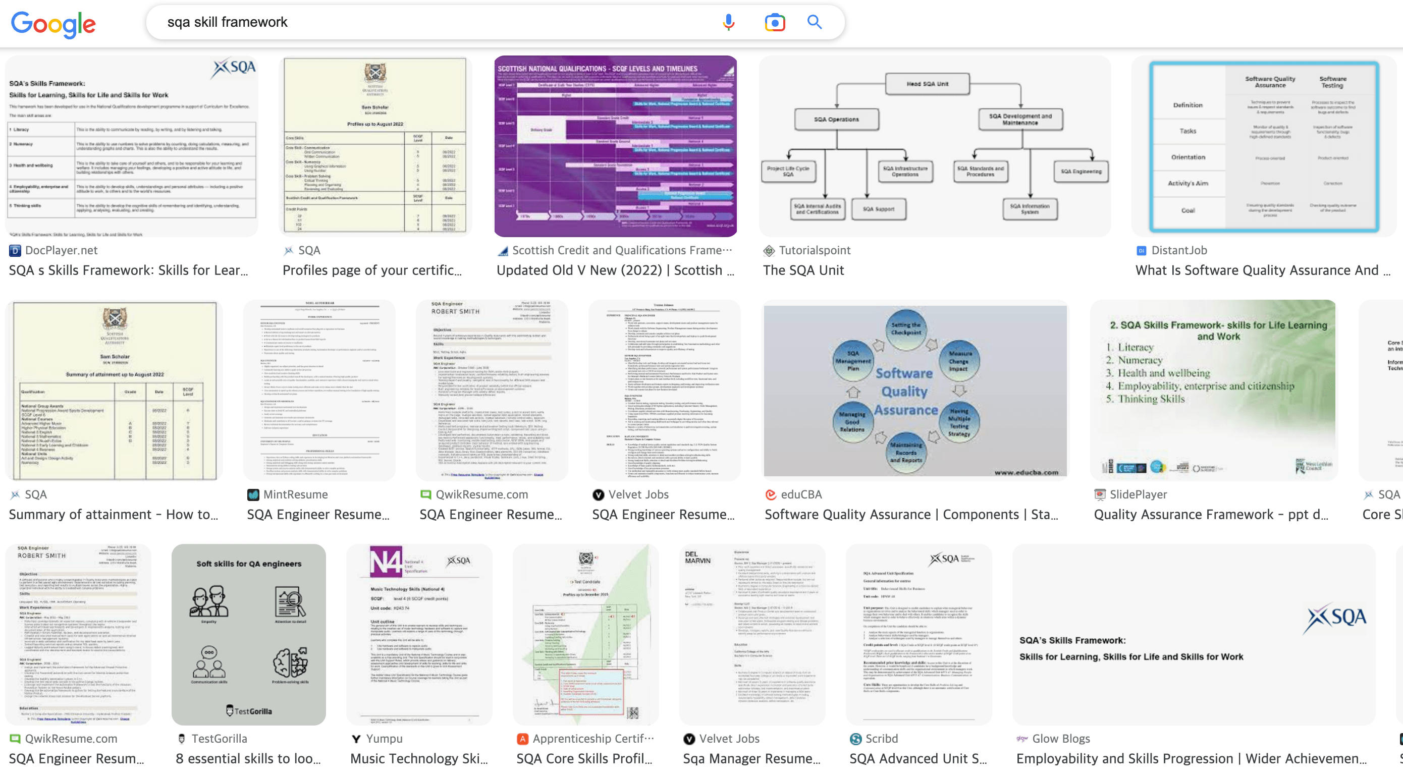Open the SCQF levels purple chart thumbnail

click(615, 146)
